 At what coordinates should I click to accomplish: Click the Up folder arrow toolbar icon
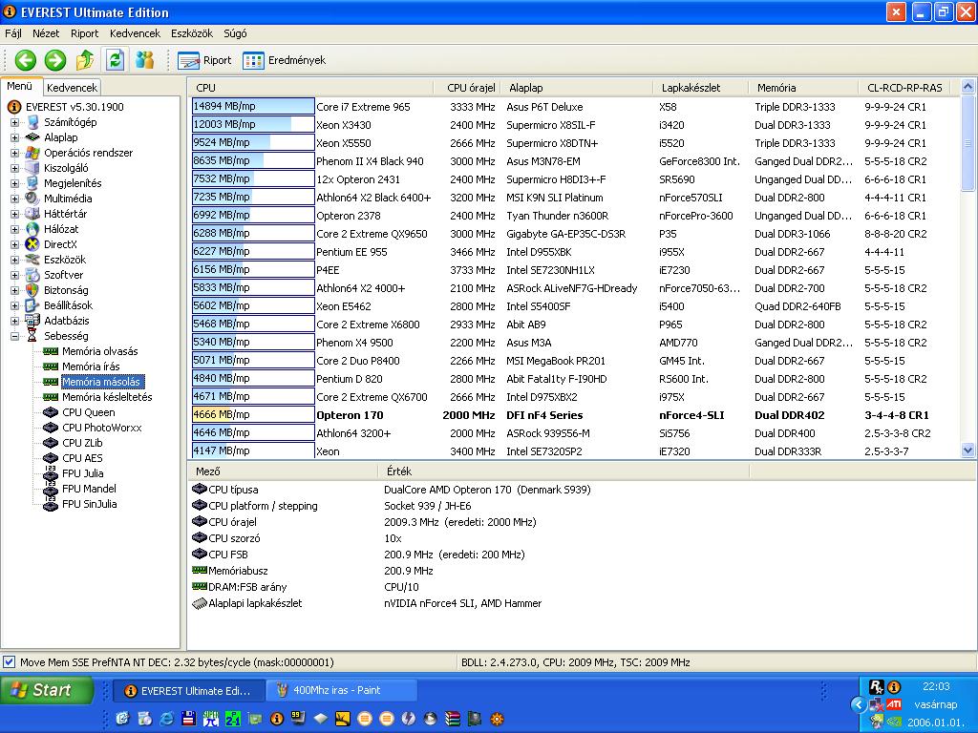click(x=85, y=60)
